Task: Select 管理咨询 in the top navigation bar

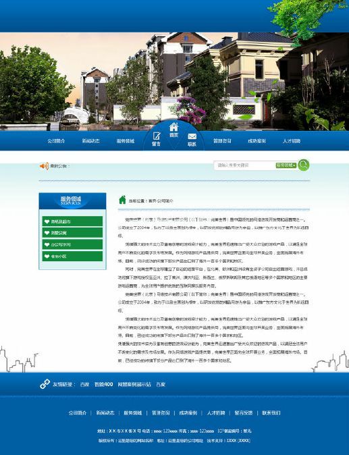Action: coord(222,141)
